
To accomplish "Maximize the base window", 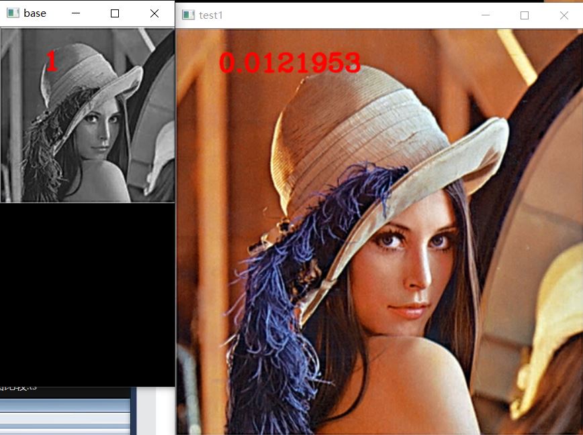I will (x=115, y=13).
